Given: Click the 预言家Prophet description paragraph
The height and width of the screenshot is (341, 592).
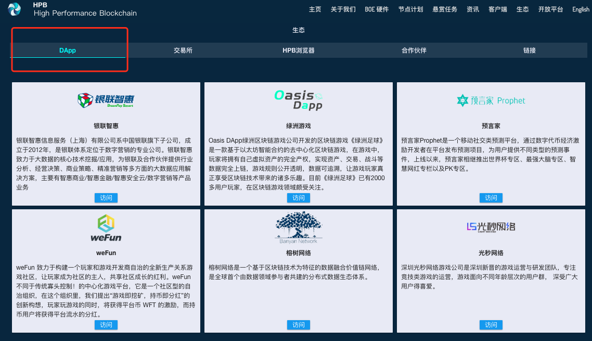Looking at the screenshot, I should (x=490, y=154).
